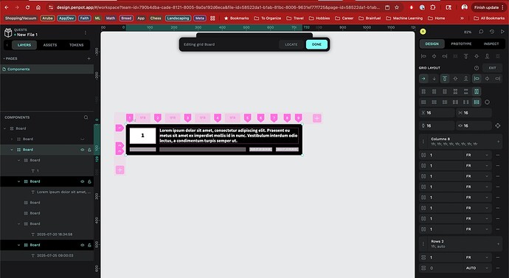Start presentation view with play icon
The width and height of the screenshot is (509, 278).
click(502, 32)
